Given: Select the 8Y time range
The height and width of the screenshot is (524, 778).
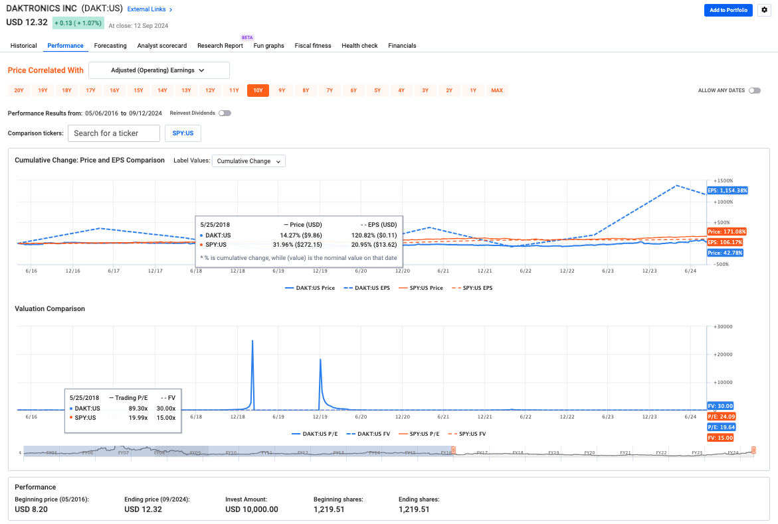Looking at the screenshot, I should tap(306, 91).
